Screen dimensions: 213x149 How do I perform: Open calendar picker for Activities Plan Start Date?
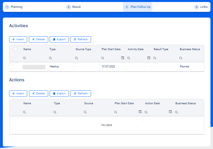point(123,58)
